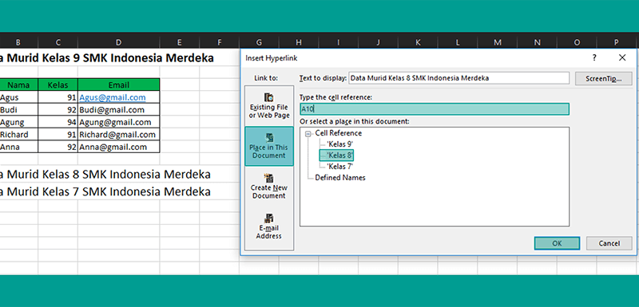Select cell containing Agung@gmail.com
The width and height of the screenshot is (639, 307).
pyautogui.click(x=118, y=122)
